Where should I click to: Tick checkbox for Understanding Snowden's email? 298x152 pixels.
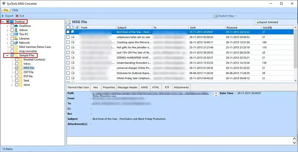(x=68, y=63)
